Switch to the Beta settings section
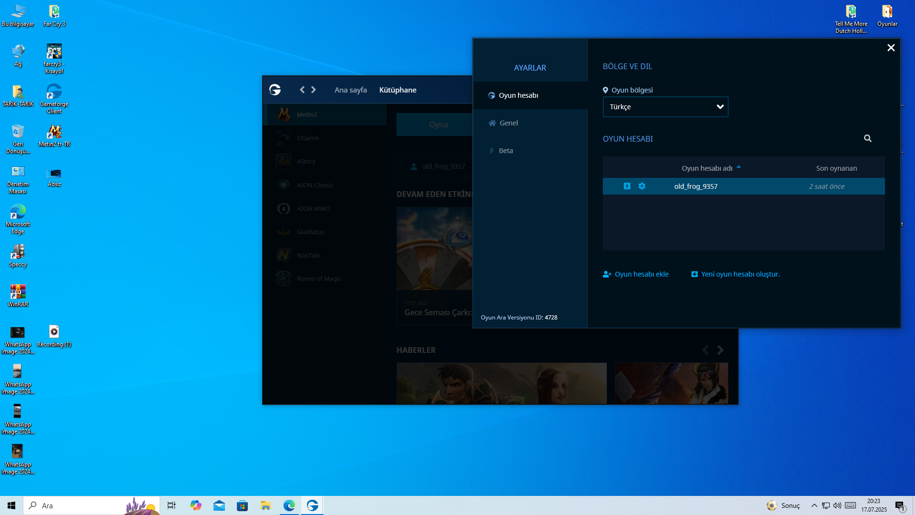 coord(506,151)
